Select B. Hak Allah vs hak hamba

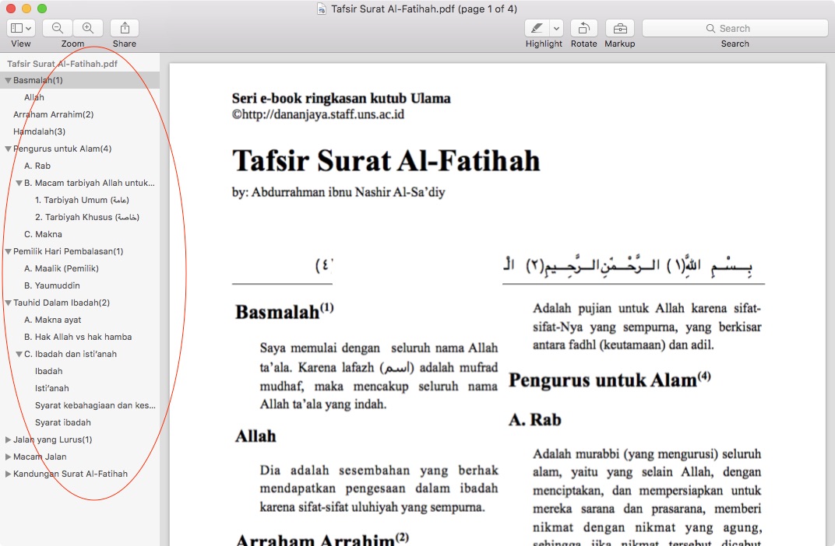[78, 337]
